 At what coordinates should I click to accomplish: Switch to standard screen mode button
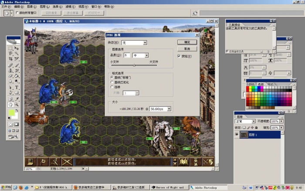10,131
